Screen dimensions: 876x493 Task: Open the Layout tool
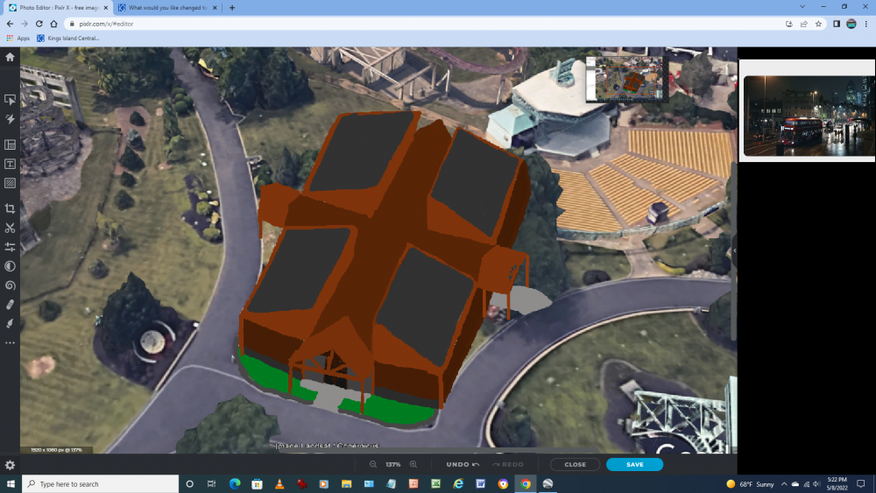[x=10, y=144]
